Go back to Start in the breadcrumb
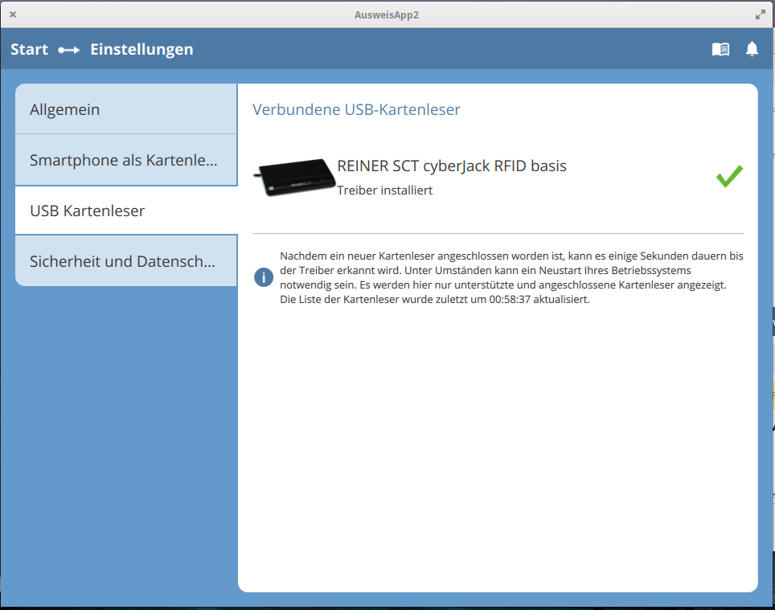775x610 pixels. pyautogui.click(x=29, y=50)
